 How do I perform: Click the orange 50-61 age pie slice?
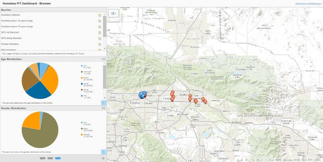click(x=51, y=80)
